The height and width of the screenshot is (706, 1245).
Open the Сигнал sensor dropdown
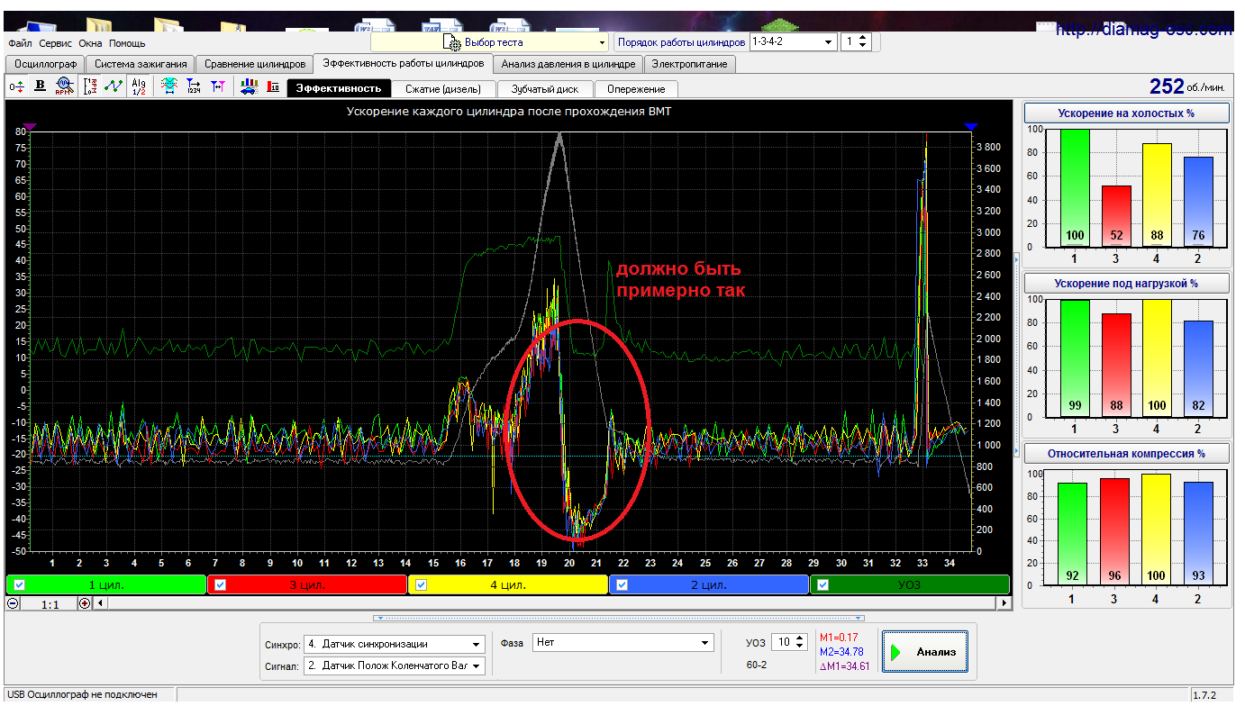point(395,666)
